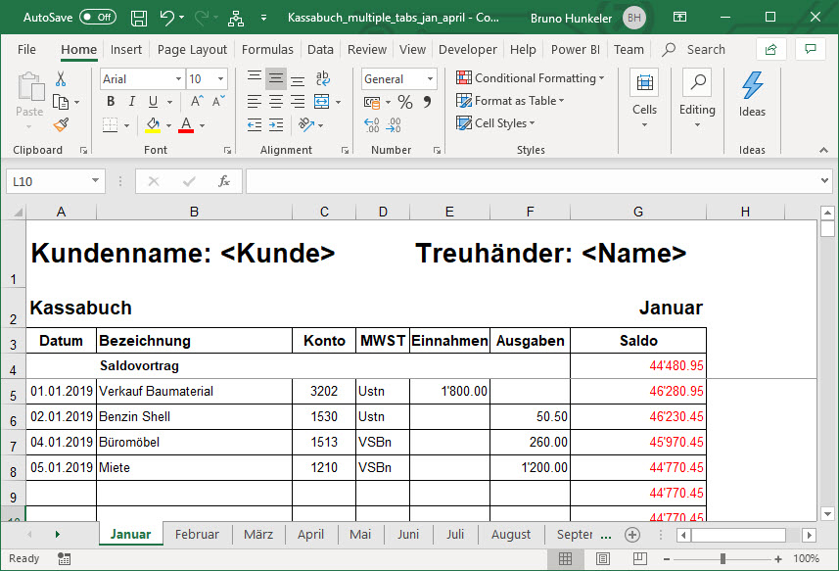
Task: Click the zoom slider at bottom right
Action: click(x=723, y=558)
